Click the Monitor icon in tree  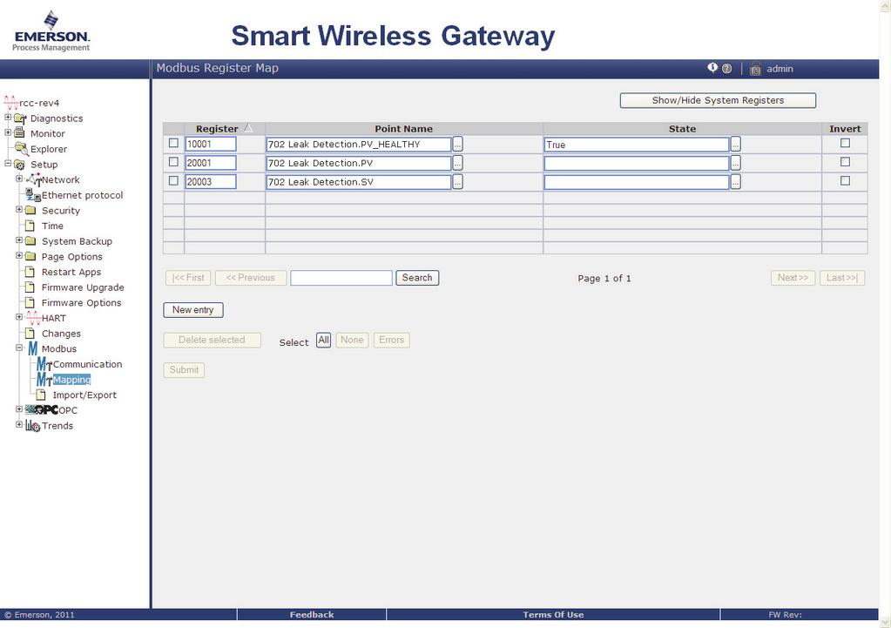coord(19,133)
